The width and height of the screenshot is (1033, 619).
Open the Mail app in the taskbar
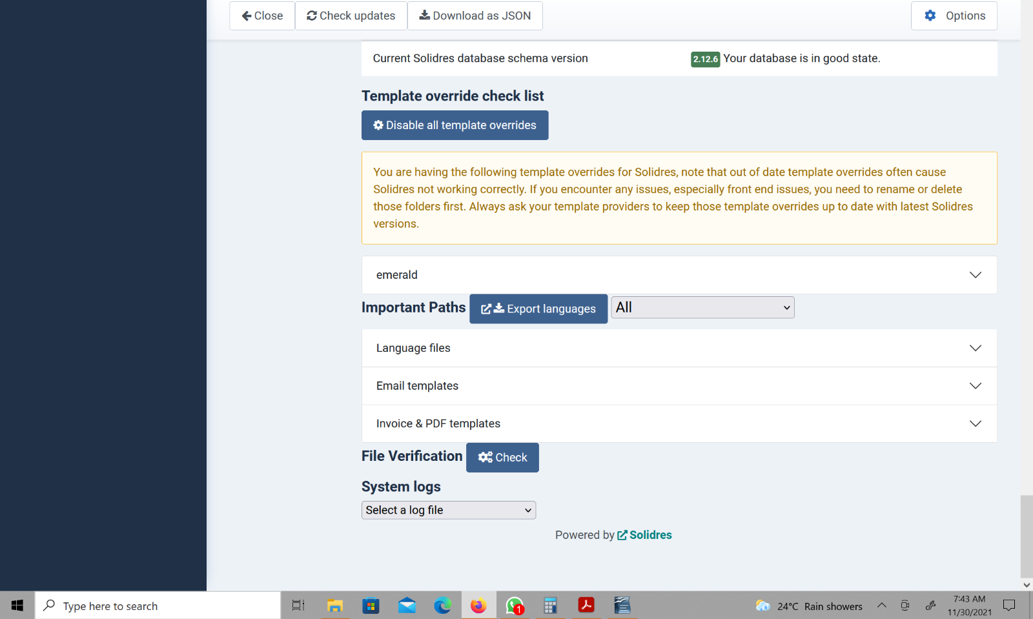point(407,605)
